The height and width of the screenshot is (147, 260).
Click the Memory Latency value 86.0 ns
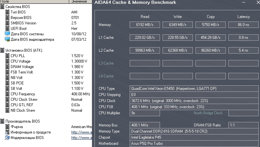tap(244, 25)
